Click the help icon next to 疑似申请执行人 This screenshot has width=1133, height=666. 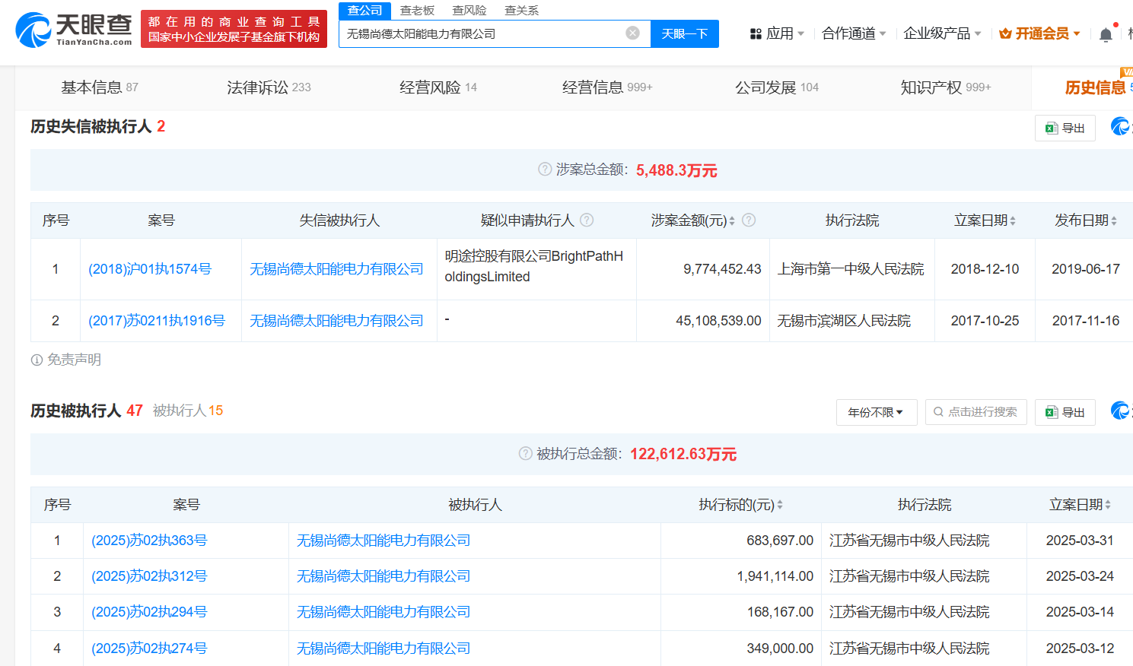coord(587,220)
